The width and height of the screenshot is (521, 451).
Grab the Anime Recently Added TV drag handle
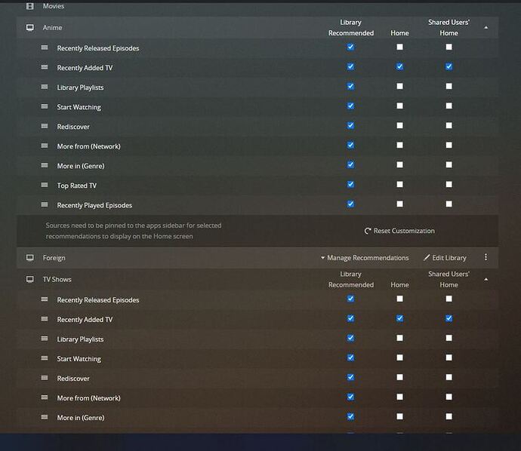click(x=45, y=67)
